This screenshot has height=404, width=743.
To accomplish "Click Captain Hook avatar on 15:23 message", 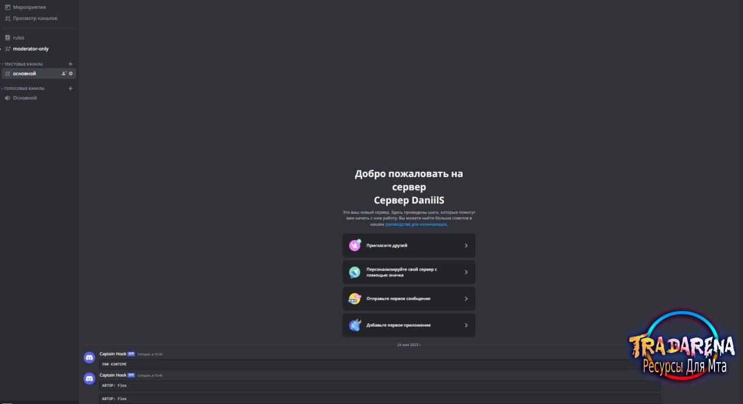I will pyautogui.click(x=89, y=358).
